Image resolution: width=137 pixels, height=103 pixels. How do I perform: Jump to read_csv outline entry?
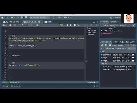[x=92, y=32]
